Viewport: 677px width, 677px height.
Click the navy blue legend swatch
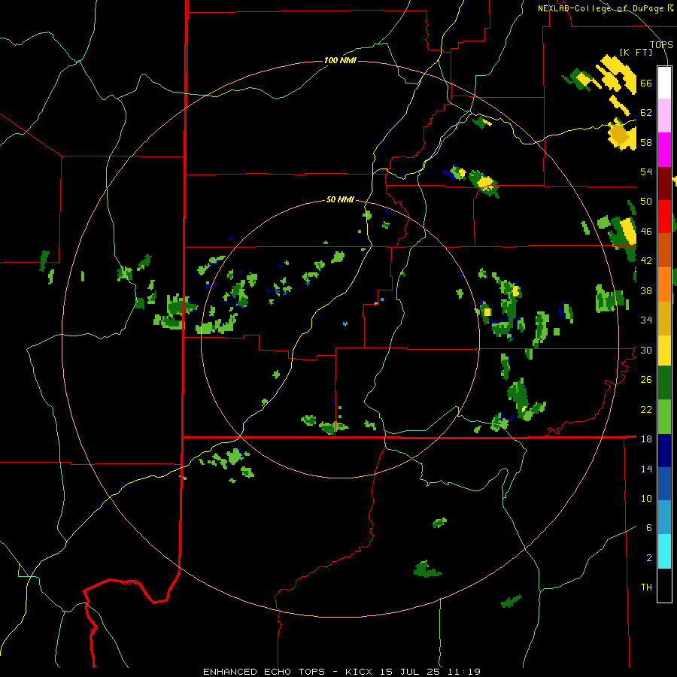point(664,451)
